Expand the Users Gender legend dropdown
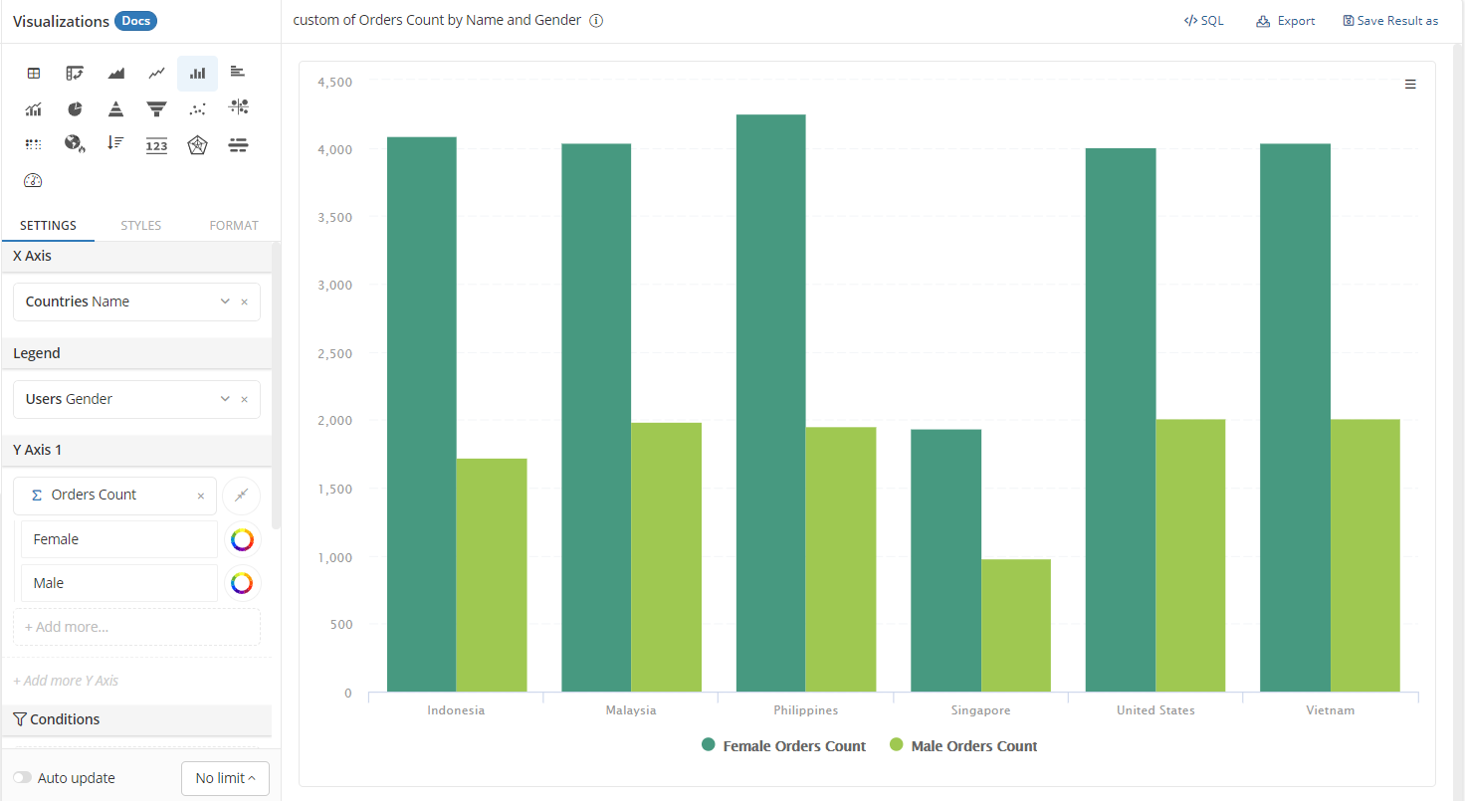 point(225,399)
